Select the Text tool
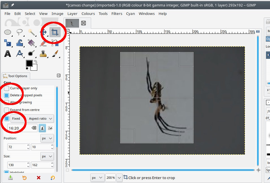This screenshot has height=183, width=270. point(8,53)
